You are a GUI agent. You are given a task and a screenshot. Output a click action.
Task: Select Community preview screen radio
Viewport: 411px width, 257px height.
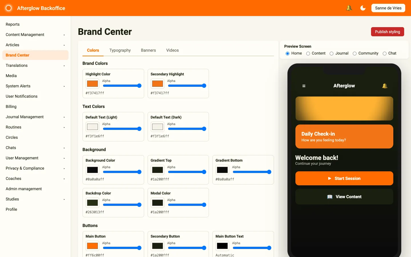(354, 53)
